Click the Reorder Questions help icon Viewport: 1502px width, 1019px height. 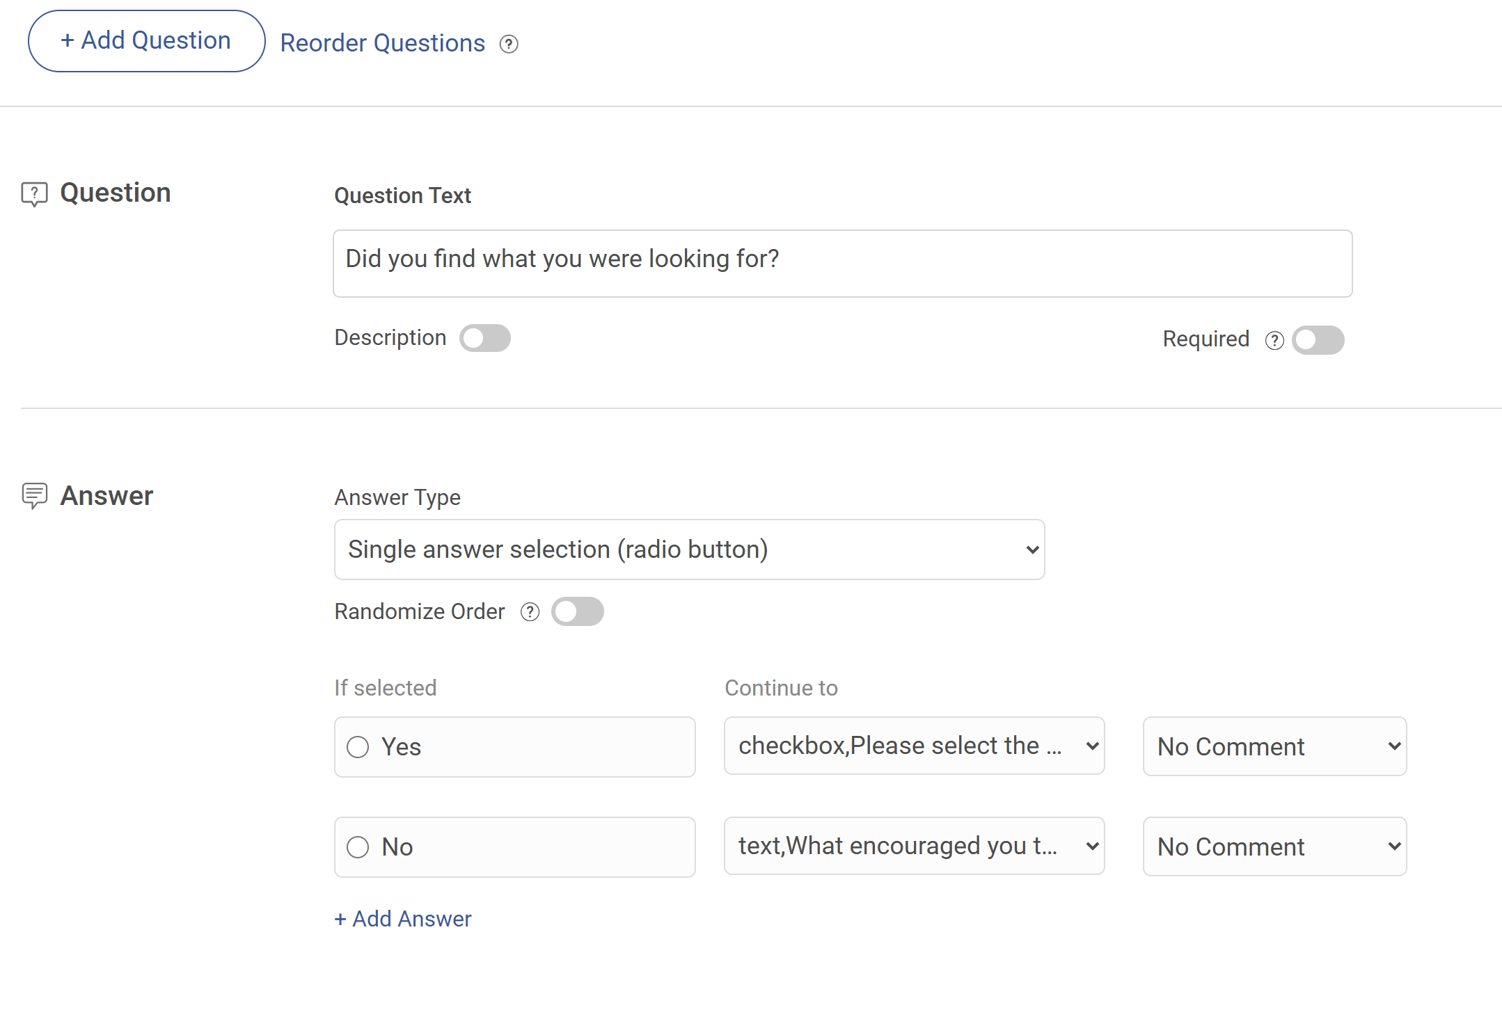pos(509,44)
